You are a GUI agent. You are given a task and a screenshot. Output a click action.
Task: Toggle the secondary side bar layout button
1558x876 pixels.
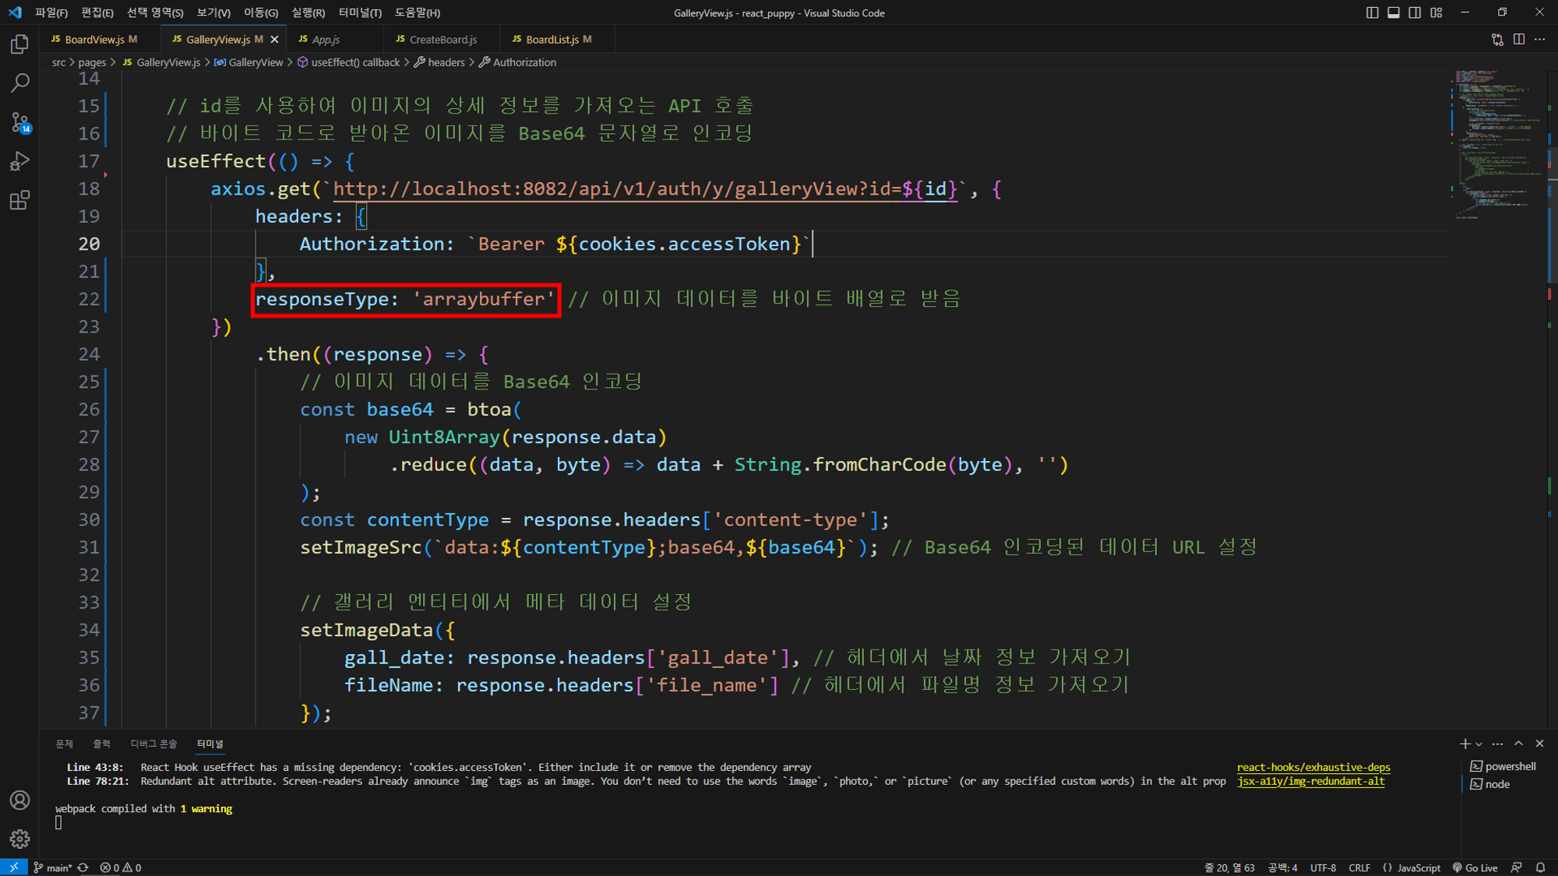coord(1415,12)
